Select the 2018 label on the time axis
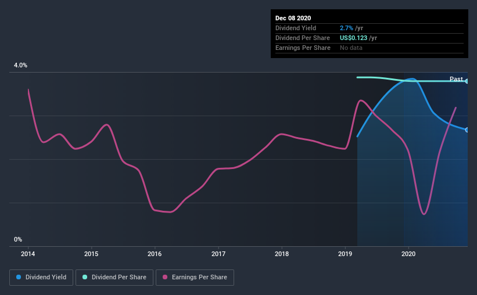The height and width of the screenshot is (295, 477). [282, 254]
